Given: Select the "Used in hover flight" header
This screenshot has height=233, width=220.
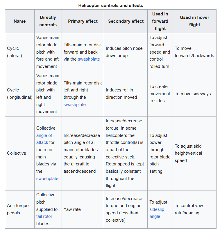Looking at the screenshot, I should pos(194,21).
